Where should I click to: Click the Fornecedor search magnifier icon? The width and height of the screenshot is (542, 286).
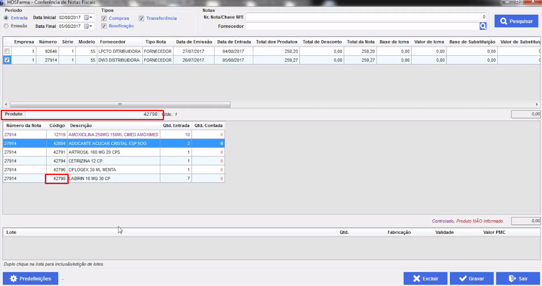483,26
